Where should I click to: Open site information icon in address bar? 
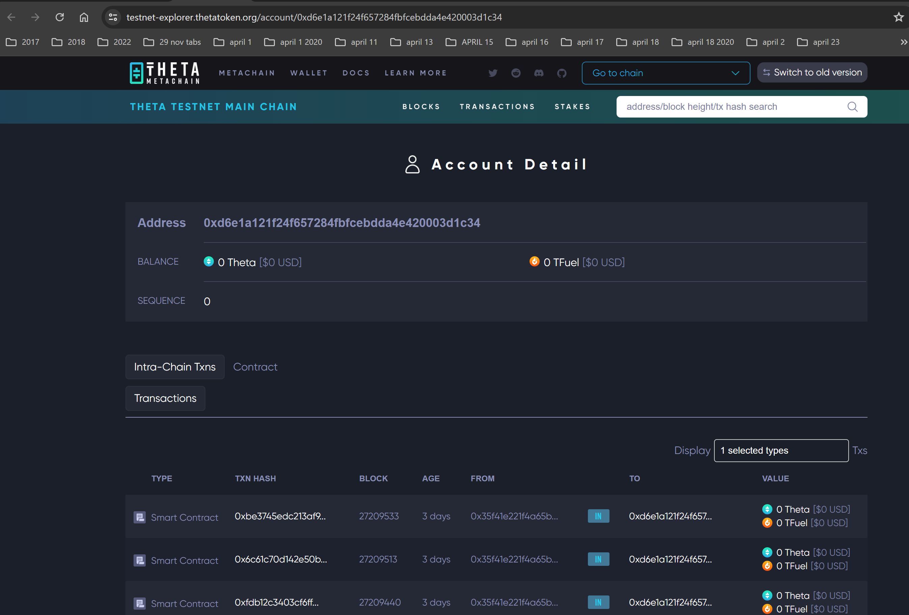[x=113, y=17]
